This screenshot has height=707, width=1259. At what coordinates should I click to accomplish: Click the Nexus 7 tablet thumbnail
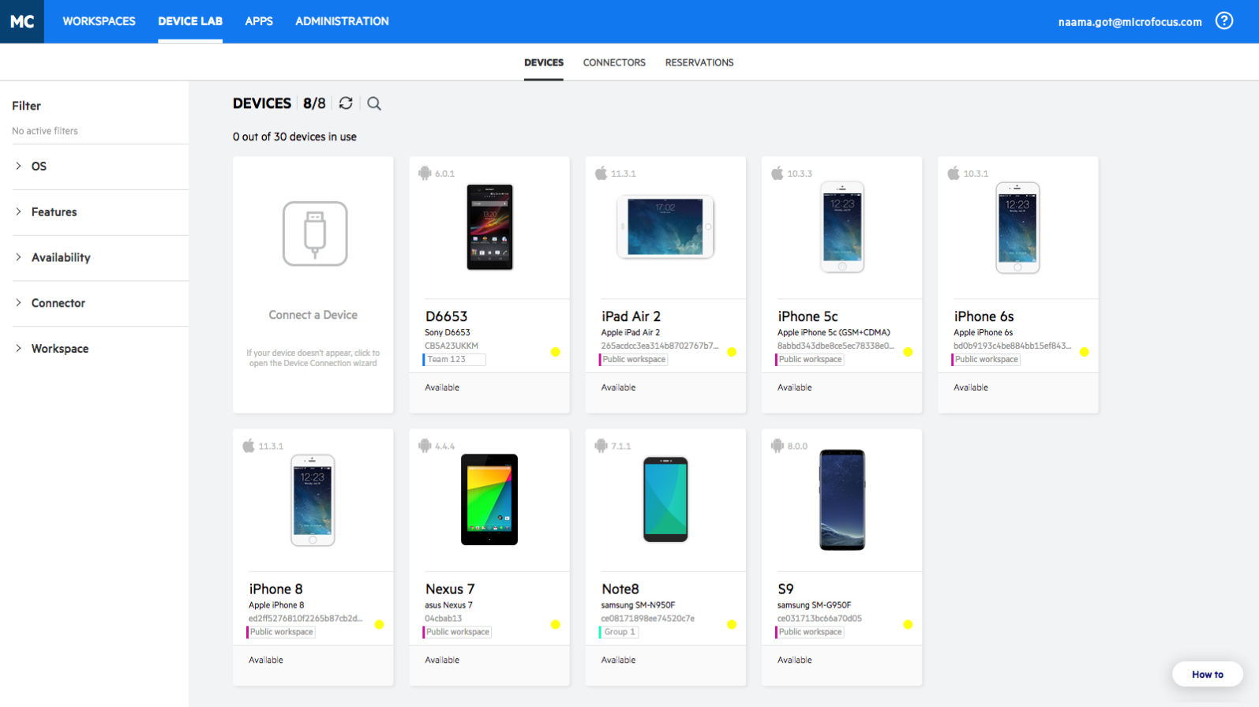point(489,499)
